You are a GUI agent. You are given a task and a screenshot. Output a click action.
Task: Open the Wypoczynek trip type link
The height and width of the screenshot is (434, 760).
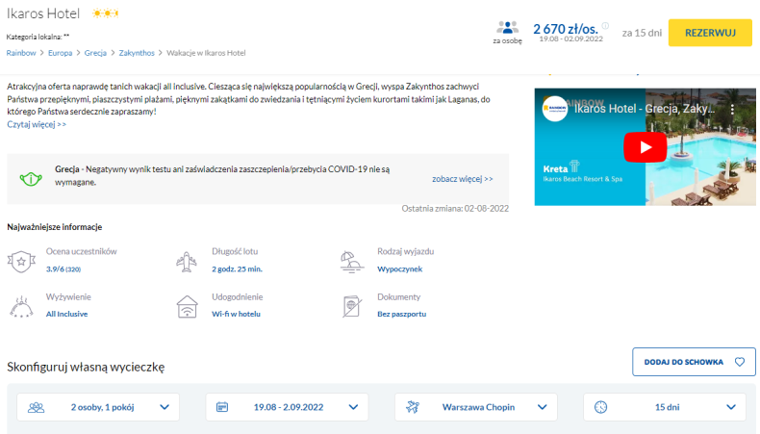tap(400, 268)
